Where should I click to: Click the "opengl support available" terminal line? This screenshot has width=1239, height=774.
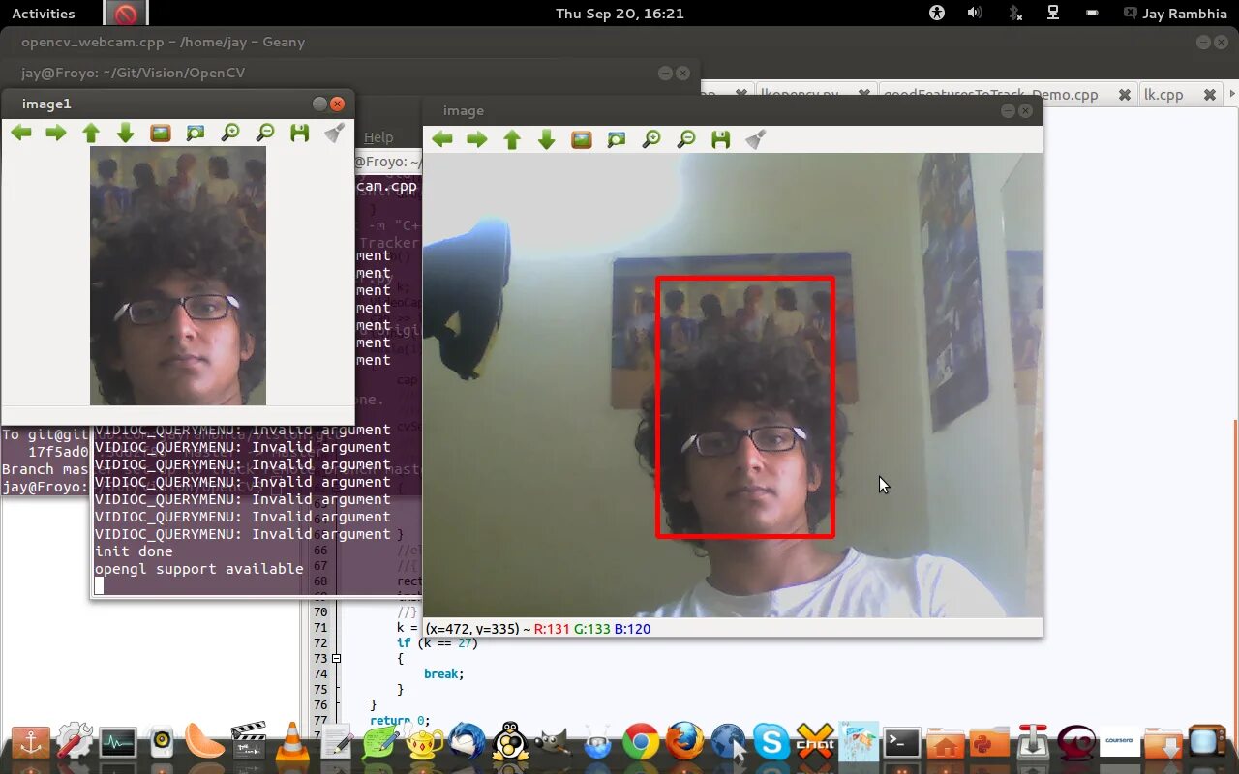[x=199, y=569]
